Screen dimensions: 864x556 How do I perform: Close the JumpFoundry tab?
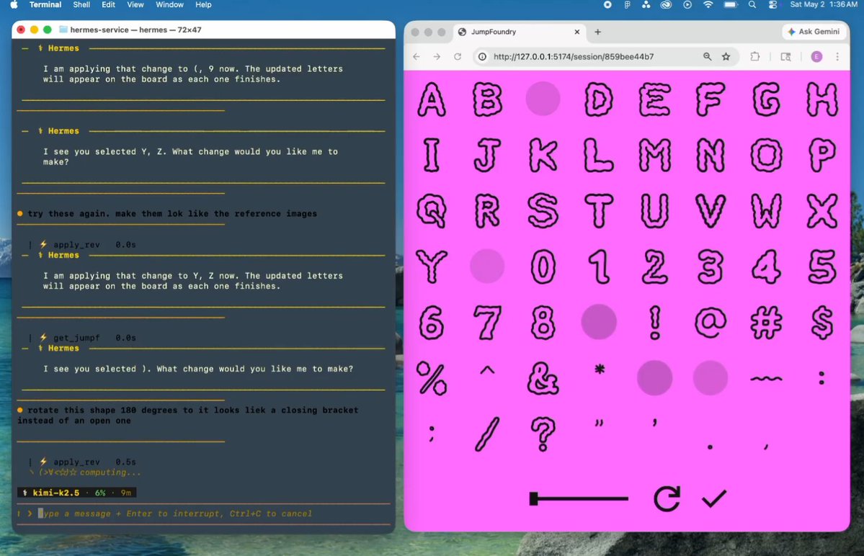577,32
